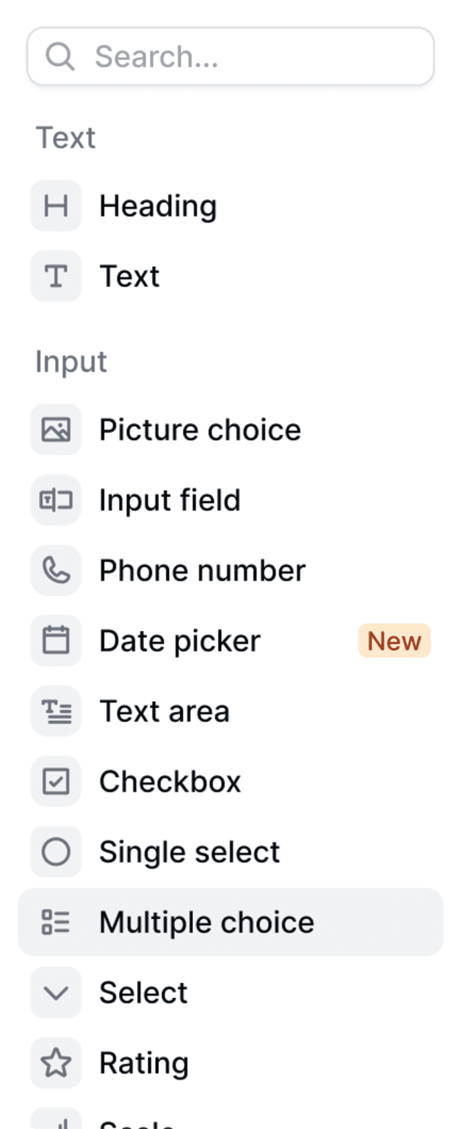Click the Checkbox element icon
This screenshot has width=461, height=1129.
pyautogui.click(x=56, y=781)
